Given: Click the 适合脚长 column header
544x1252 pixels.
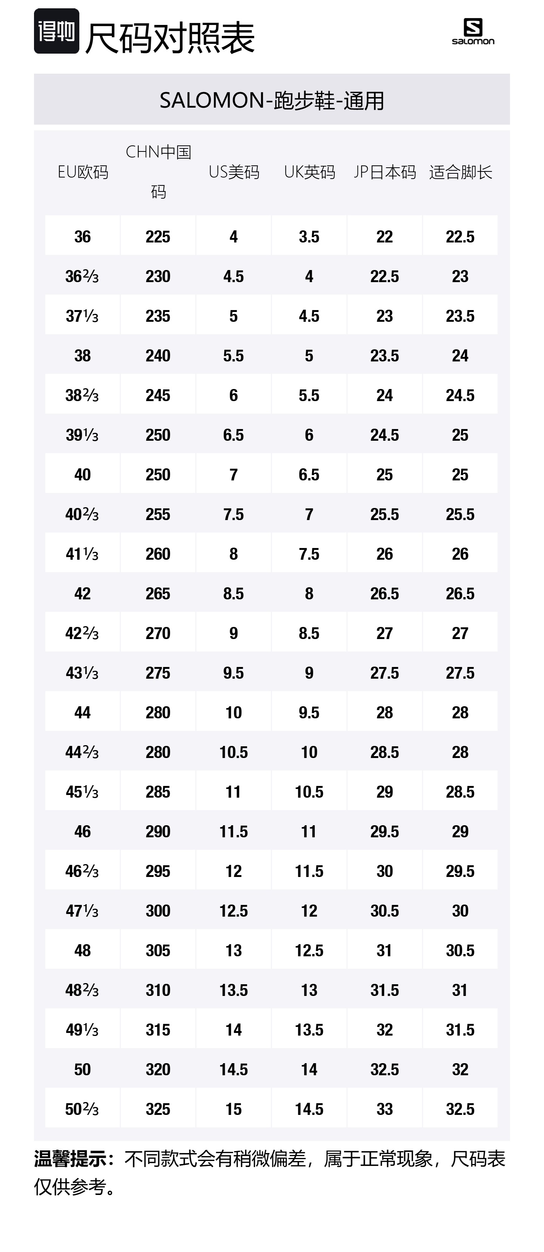Looking at the screenshot, I should coord(461,172).
